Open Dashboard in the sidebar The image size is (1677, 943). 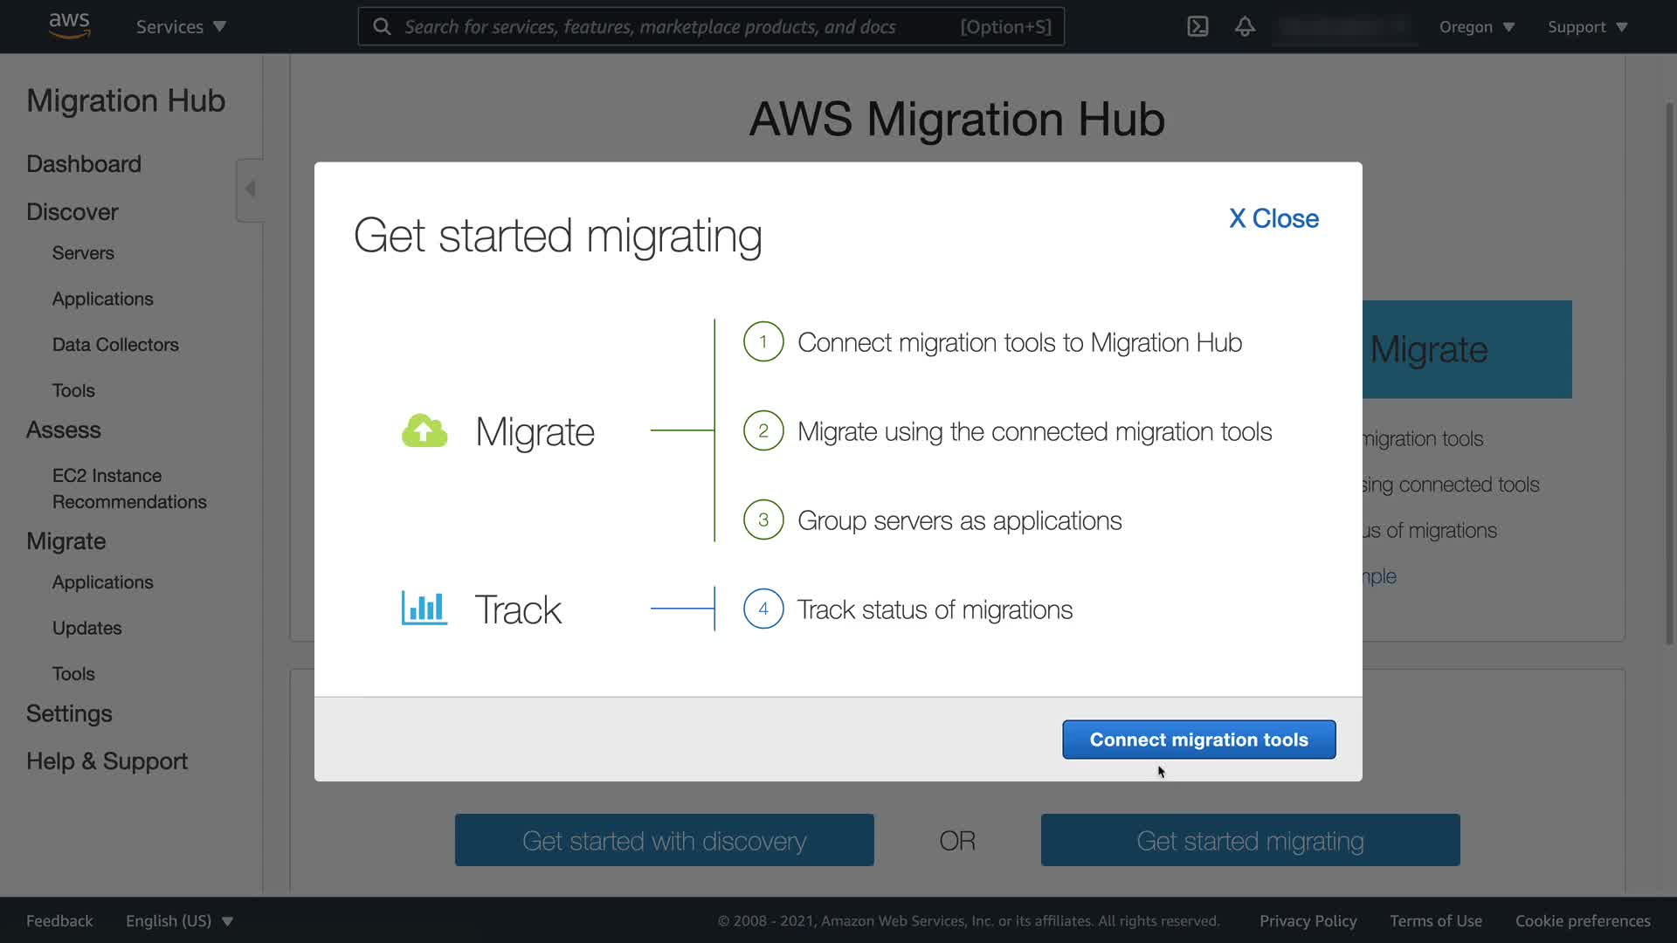84,164
